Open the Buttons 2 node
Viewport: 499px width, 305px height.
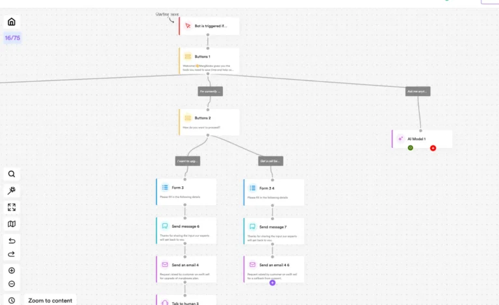coord(209,121)
